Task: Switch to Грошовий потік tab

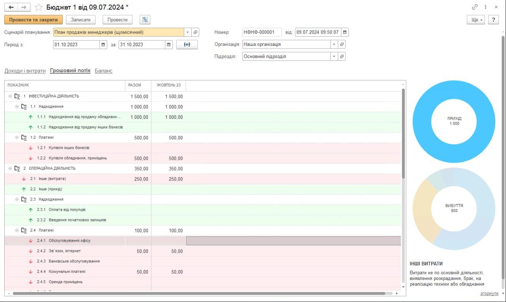Action: (x=70, y=71)
